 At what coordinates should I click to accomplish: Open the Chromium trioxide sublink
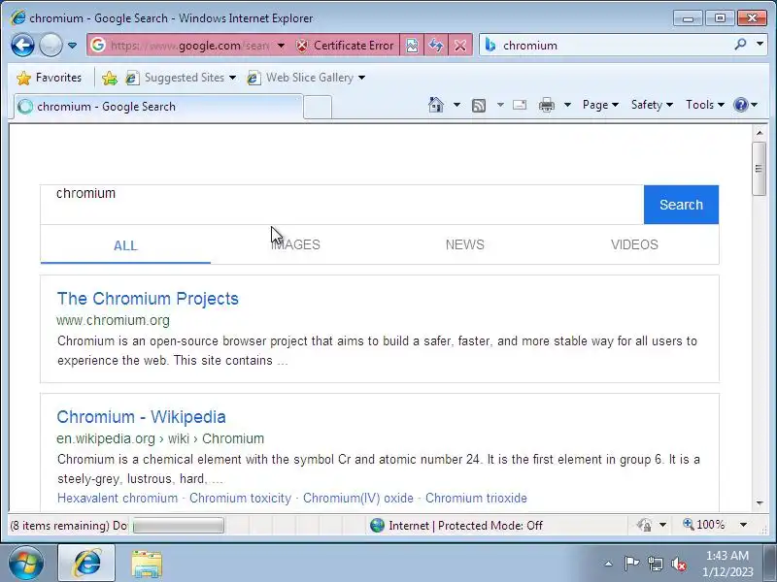click(x=476, y=499)
